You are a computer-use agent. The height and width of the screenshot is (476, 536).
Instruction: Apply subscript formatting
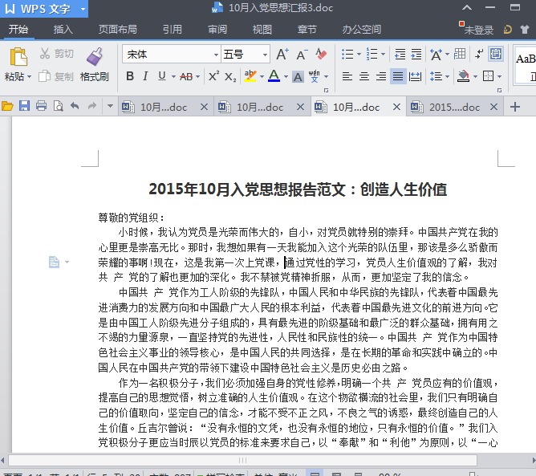tap(230, 76)
